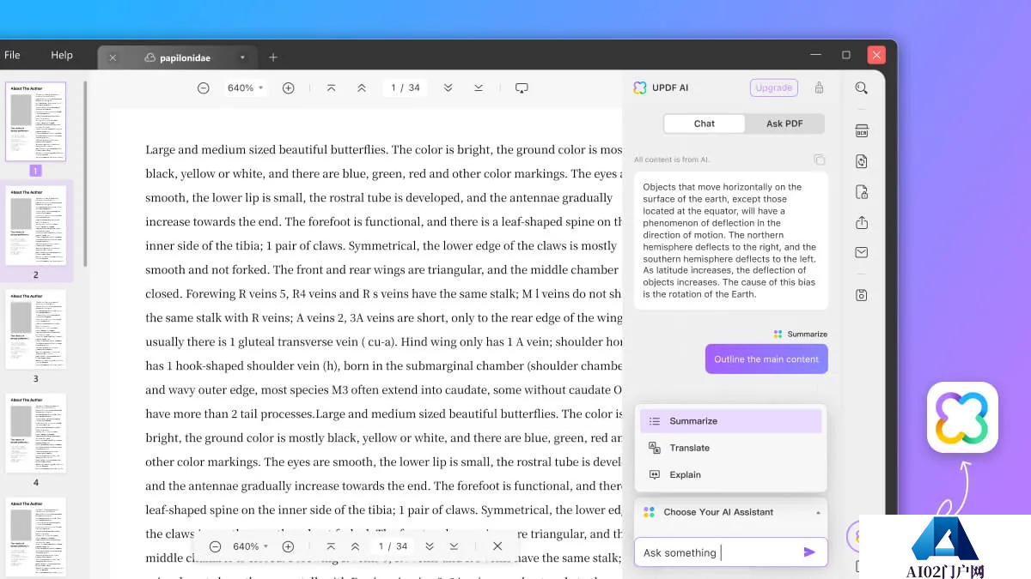Click the Outline the main content bubble

tap(766, 359)
